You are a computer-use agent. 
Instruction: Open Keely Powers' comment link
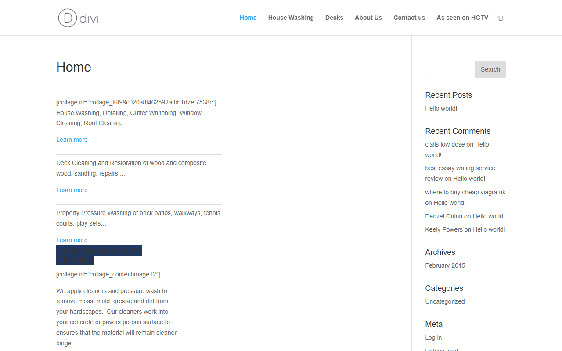point(444,229)
